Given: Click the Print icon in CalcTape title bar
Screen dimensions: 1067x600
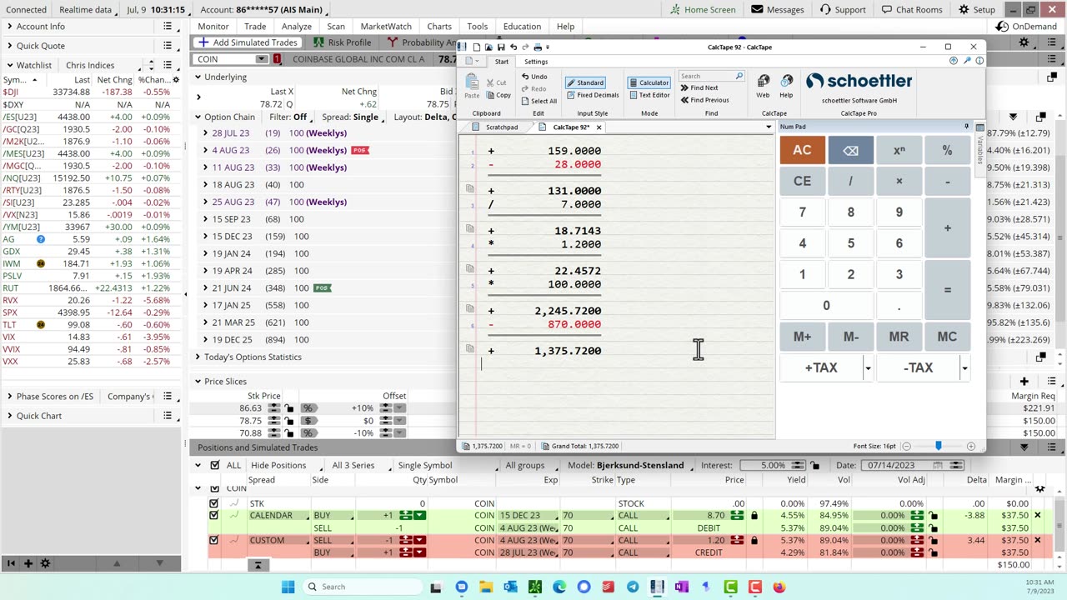Looking at the screenshot, I should [x=538, y=47].
